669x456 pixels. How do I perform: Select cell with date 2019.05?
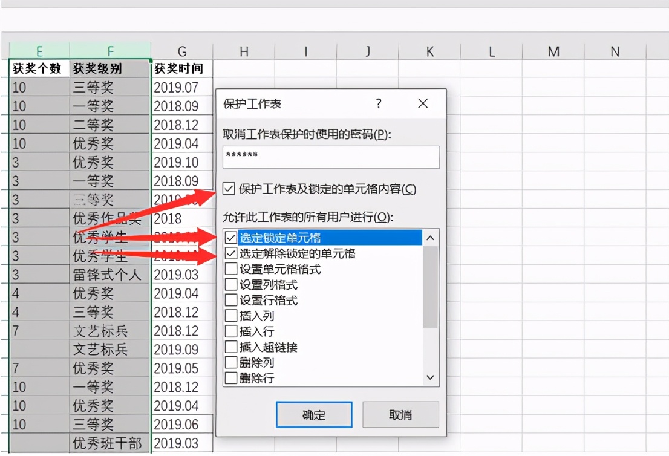tap(182, 368)
